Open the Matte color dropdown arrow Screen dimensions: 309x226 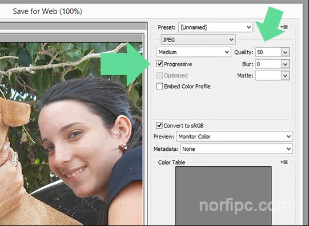coord(286,76)
